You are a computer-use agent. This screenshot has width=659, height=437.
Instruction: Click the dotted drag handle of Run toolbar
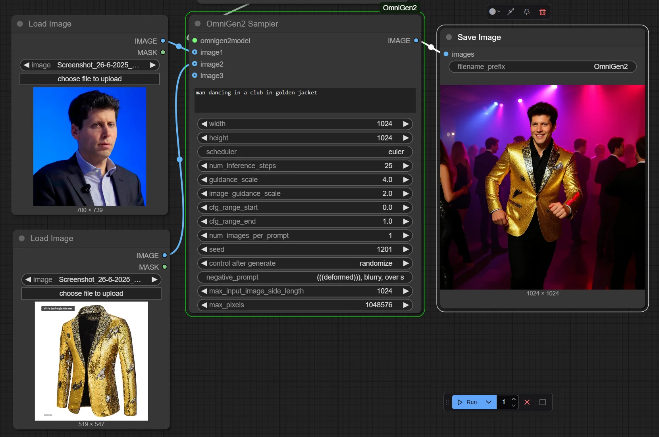448,402
